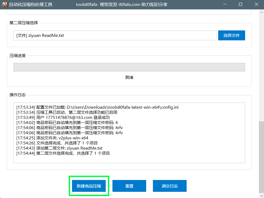Image resolution: width=264 pixels, height=198 pixels.
Task: Click the 操作日志 section label
Action: point(18,95)
